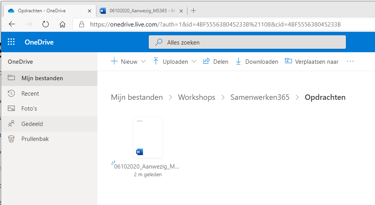Navigate to Samenwerken365 breadcrumb
The height and width of the screenshot is (205, 375).
pos(260,97)
